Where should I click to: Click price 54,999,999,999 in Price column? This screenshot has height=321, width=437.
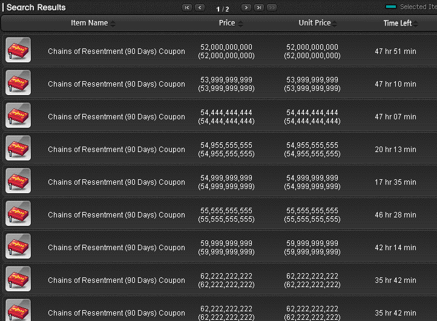pyautogui.click(x=226, y=182)
